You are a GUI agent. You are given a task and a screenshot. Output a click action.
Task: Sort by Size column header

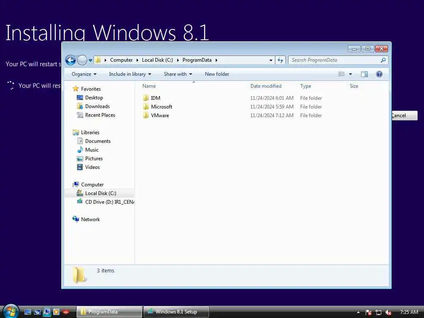pos(354,86)
